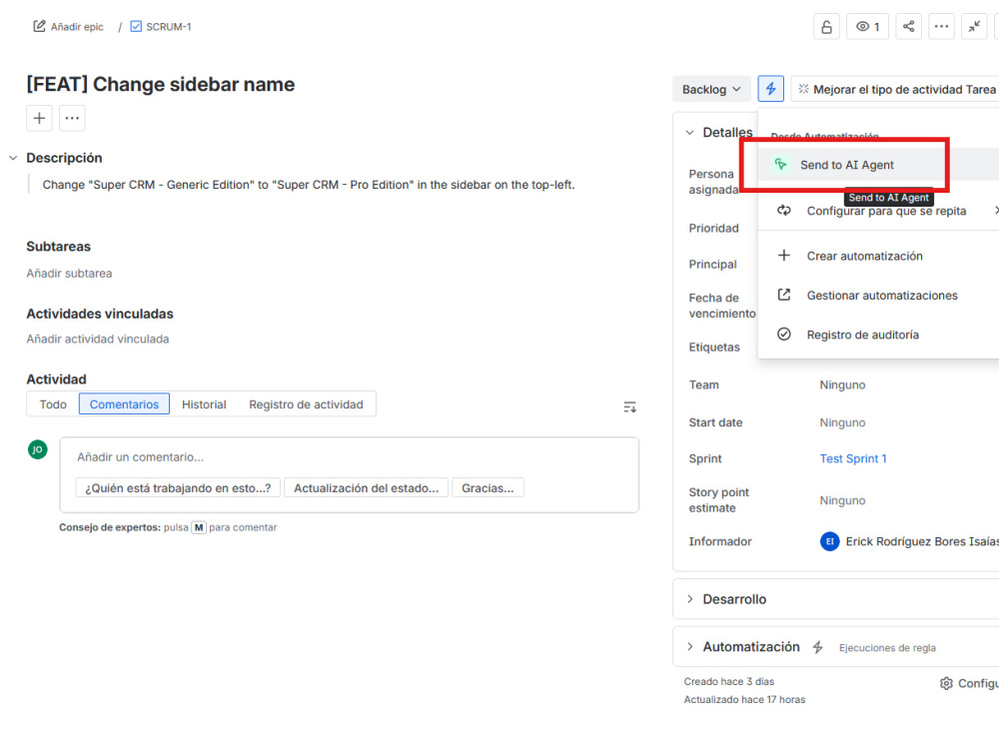999x749 pixels.
Task: Click the EI informador avatar
Action: click(x=829, y=541)
